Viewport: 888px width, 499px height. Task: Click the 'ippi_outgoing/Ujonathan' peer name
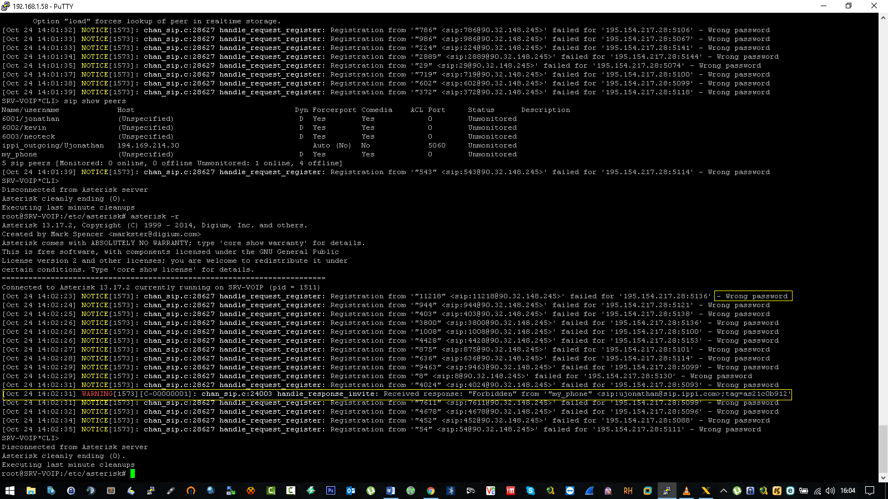[53, 145]
